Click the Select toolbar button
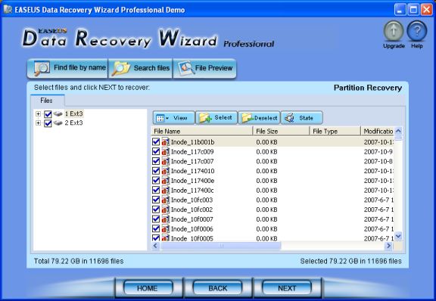The height and width of the screenshot is (301, 436). pyautogui.click(x=216, y=118)
